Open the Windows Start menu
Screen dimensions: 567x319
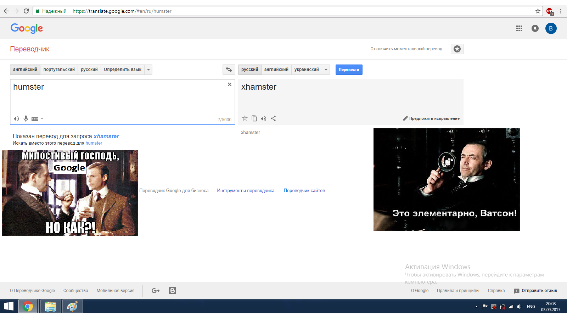click(9, 306)
